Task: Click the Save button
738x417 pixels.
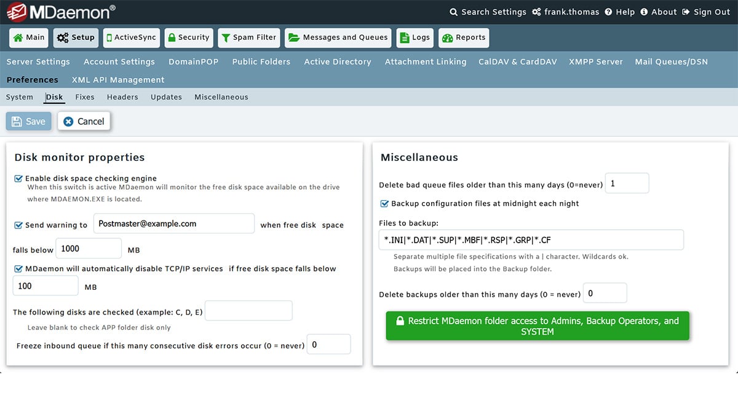Action: pos(28,121)
